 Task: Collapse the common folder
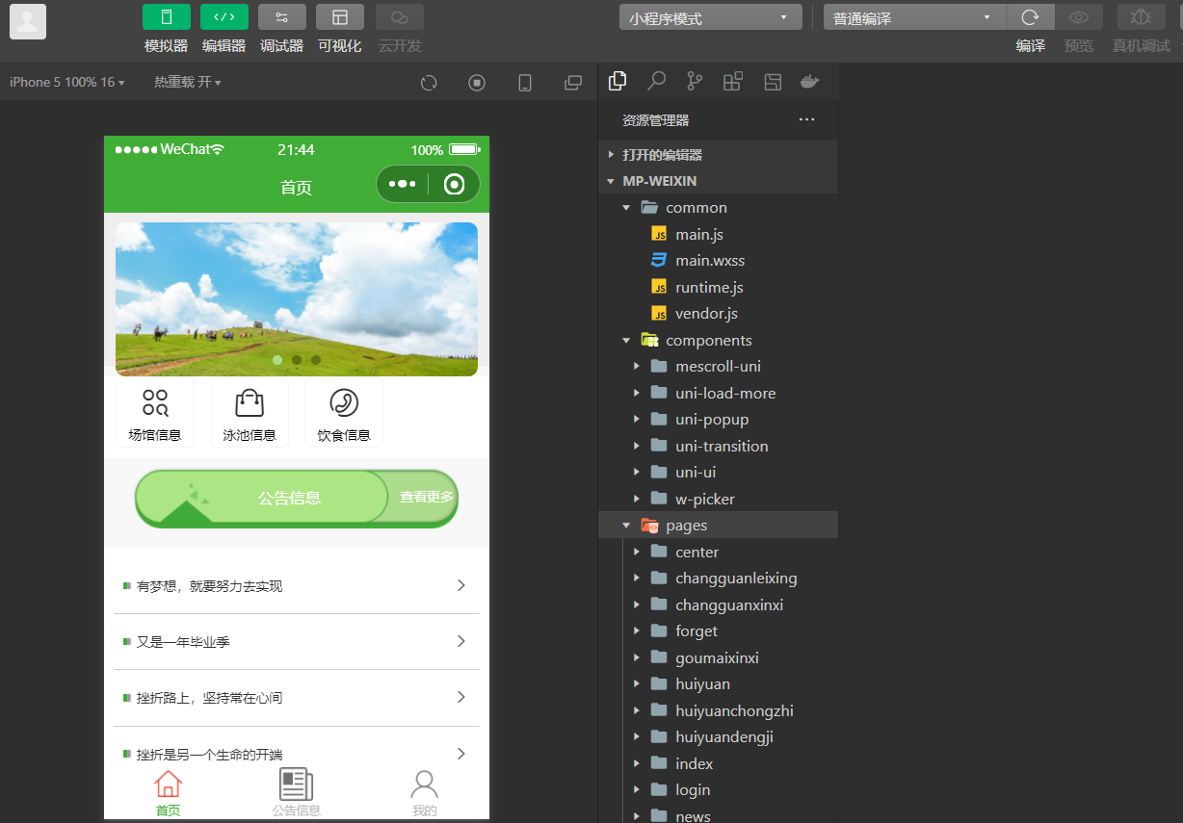(x=718, y=207)
